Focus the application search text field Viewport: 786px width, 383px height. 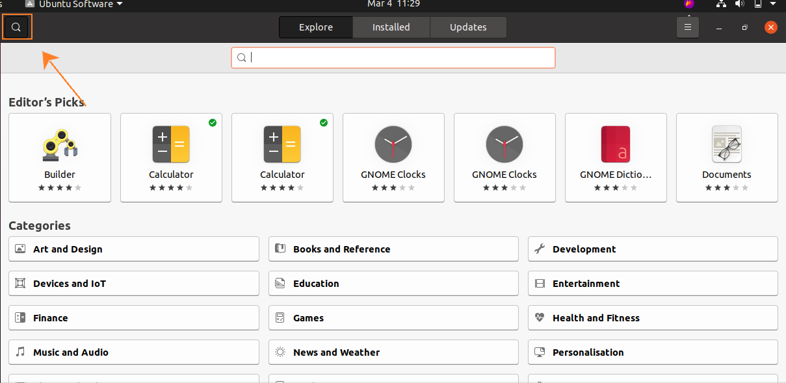coord(393,58)
